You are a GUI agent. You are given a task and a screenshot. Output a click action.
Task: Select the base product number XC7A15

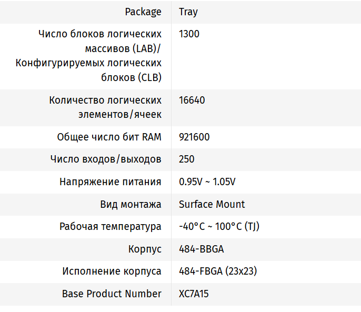[194, 294]
